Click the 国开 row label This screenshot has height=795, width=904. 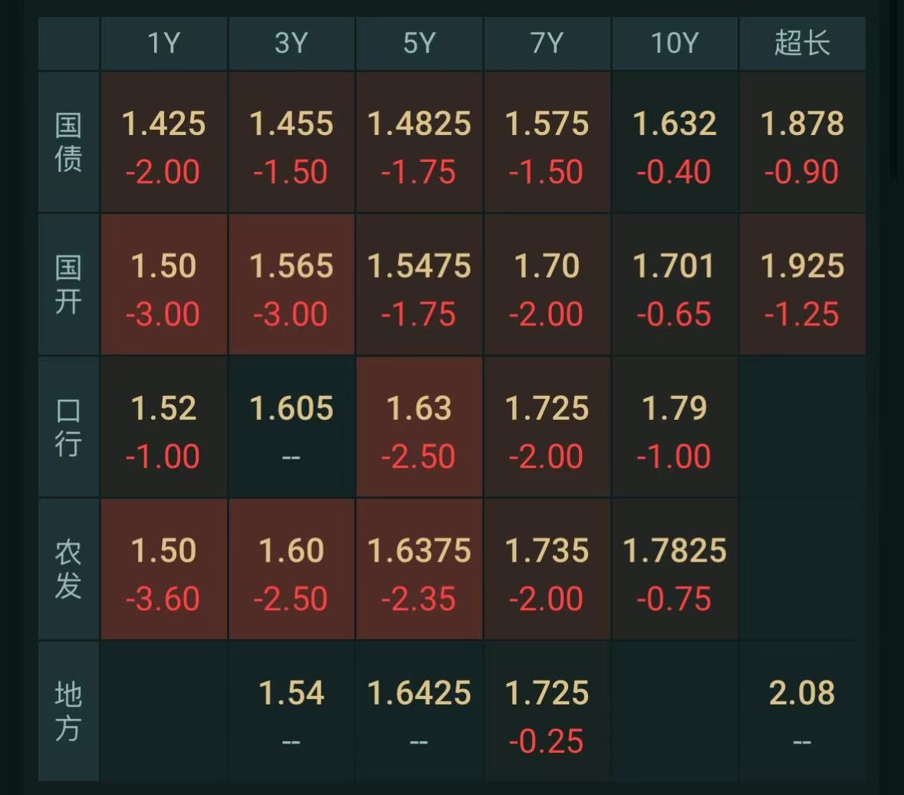coord(68,285)
